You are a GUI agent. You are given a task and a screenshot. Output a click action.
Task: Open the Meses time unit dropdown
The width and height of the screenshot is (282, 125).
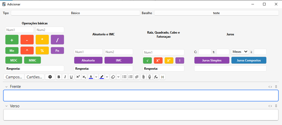coord(240,52)
